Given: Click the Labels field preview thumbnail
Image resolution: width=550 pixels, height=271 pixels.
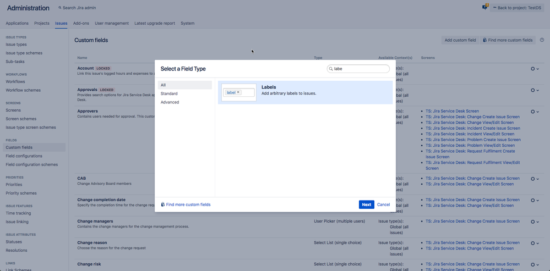Looking at the screenshot, I should point(239,92).
